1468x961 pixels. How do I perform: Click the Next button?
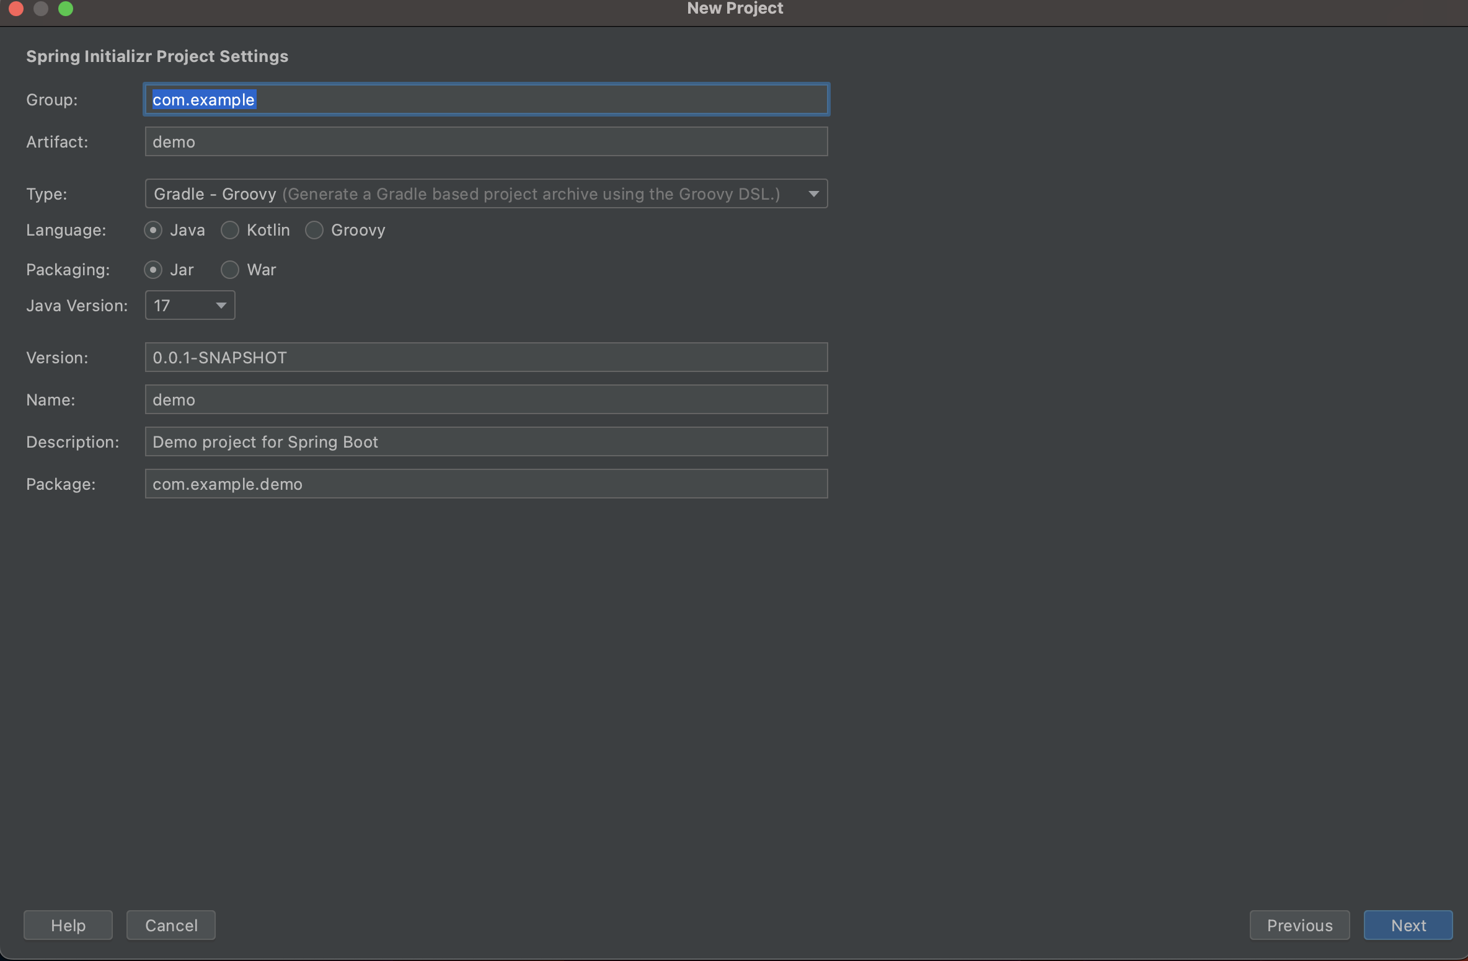pyautogui.click(x=1407, y=925)
